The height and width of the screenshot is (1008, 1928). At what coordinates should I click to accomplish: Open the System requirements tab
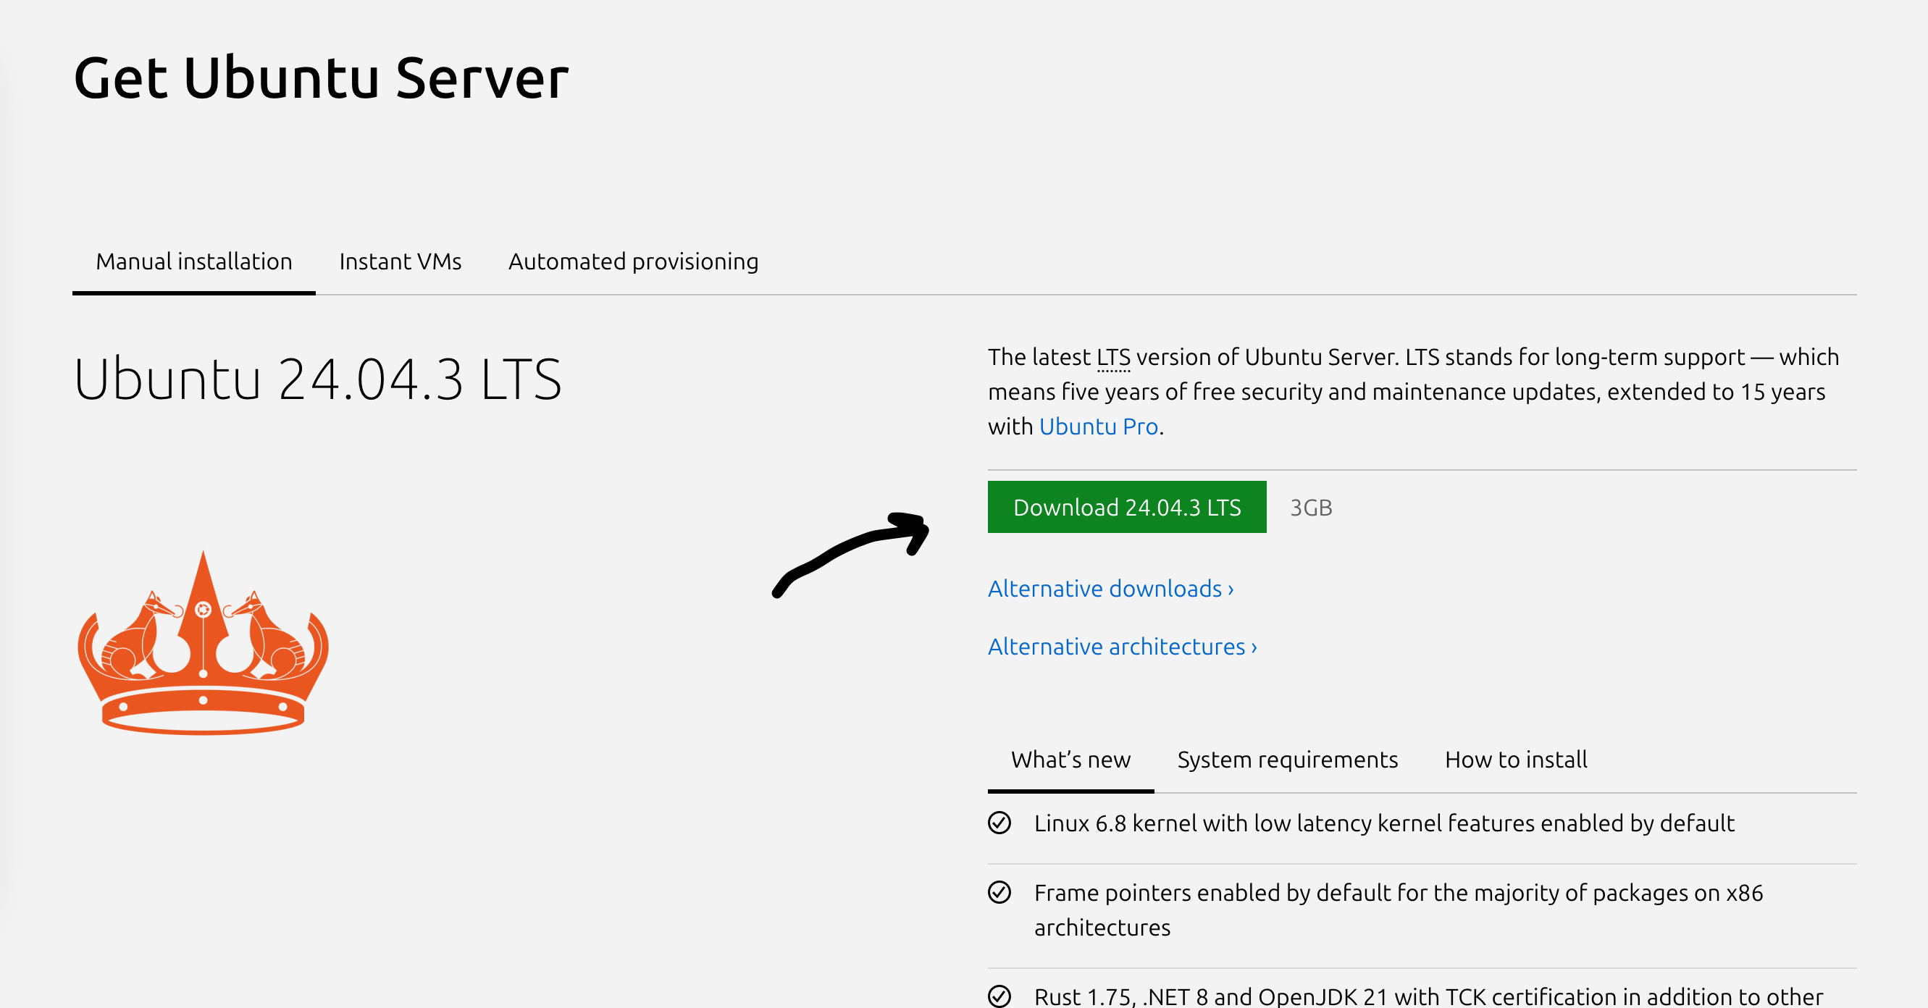1286,760
